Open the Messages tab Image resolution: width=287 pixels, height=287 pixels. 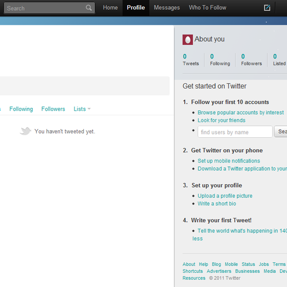[x=167, y=7]
